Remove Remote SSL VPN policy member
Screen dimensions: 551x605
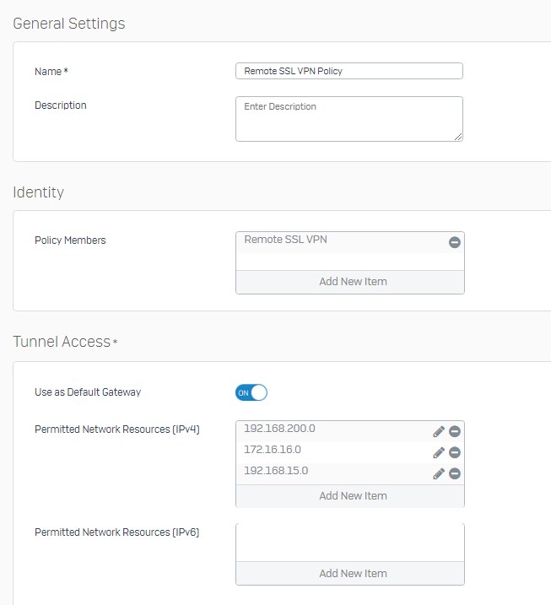(455, 242)
